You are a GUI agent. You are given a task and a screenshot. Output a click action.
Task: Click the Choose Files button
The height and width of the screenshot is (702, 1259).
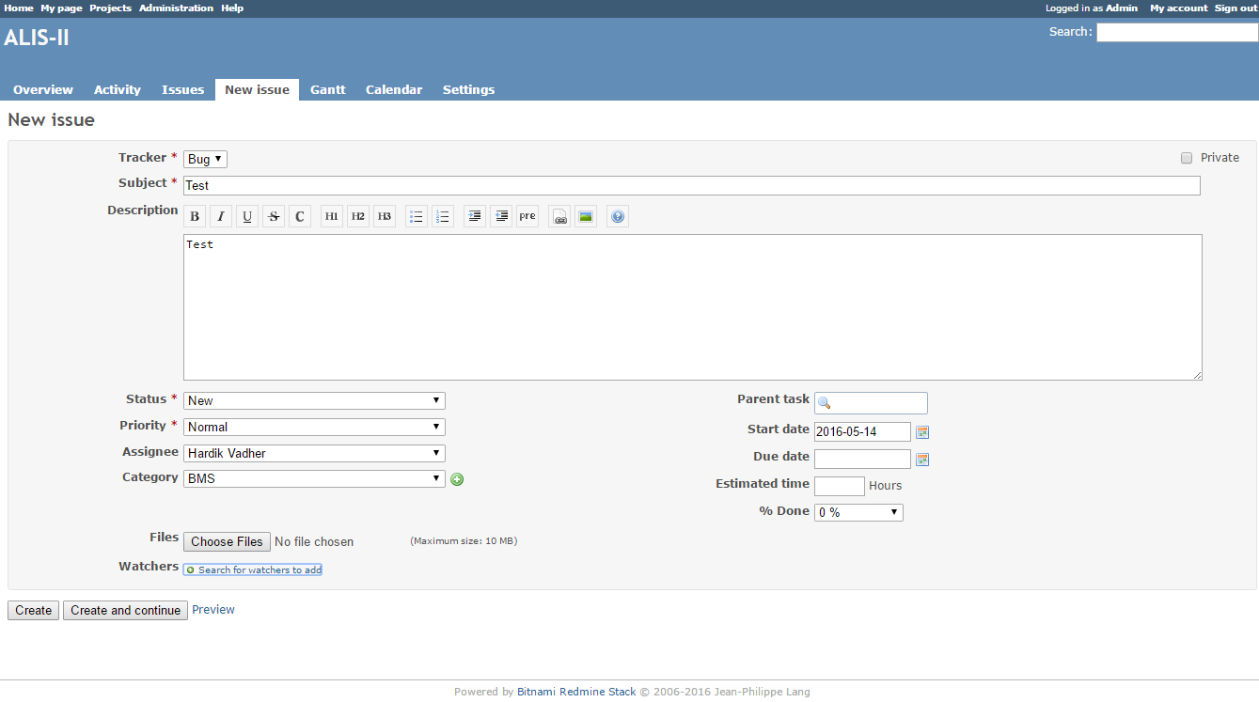227,541
